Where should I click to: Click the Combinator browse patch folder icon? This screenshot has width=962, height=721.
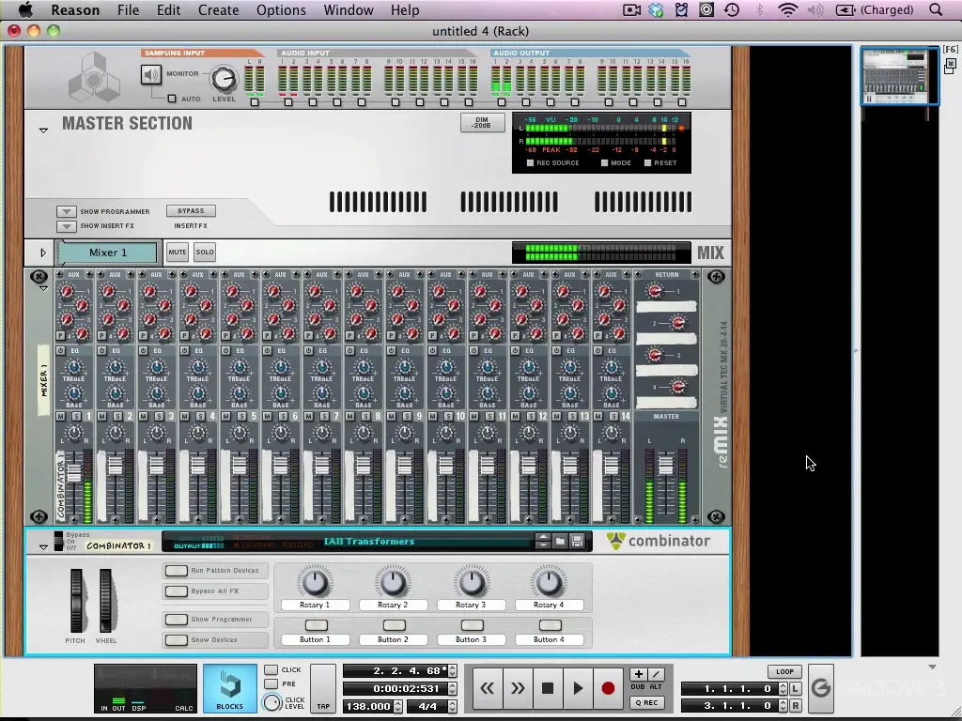point(560,542)
